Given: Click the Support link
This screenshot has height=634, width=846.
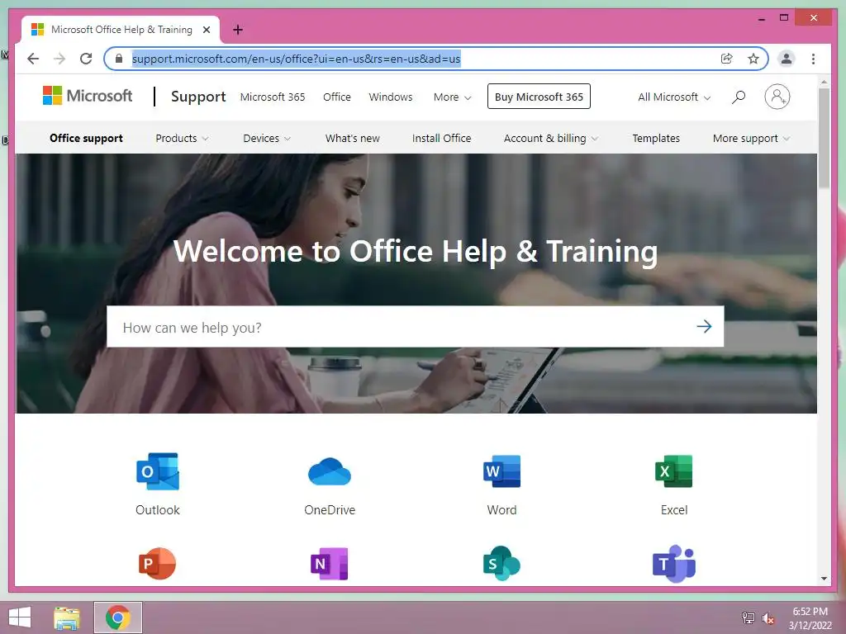Looking at the screenshot, I should pos(198,97).
